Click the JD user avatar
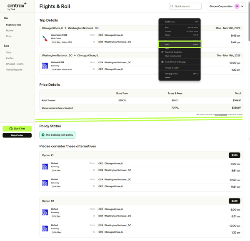 (237, 6)
